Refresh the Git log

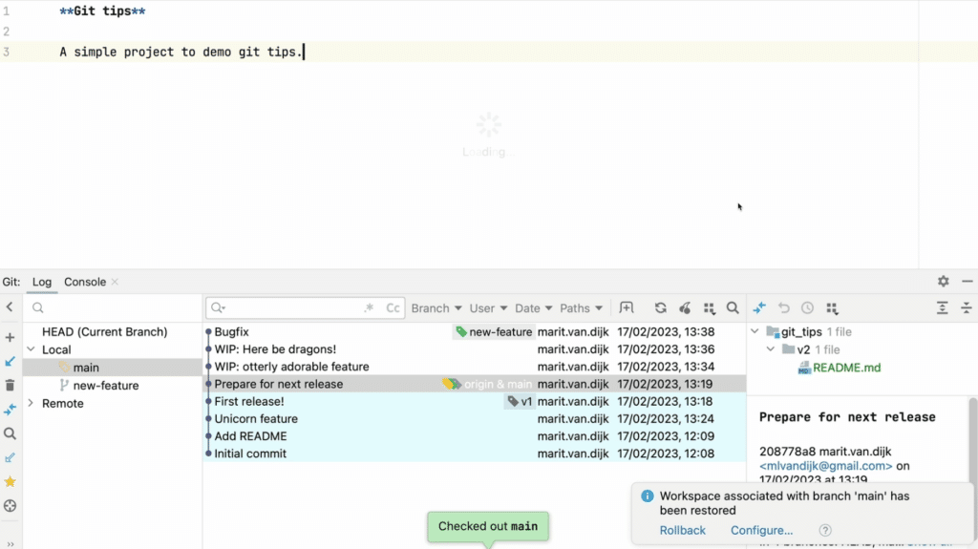point(661,307)
